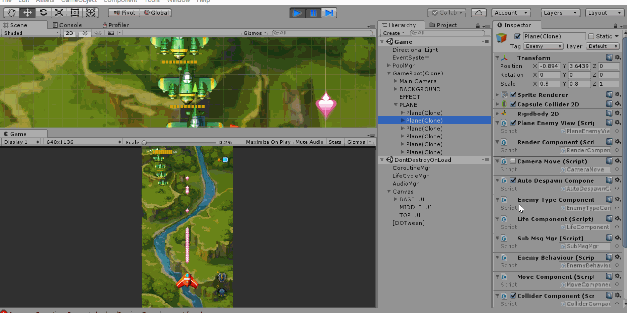Expand the Main Camera item
Image resolution: width=627 pixels, height=313 pixels.
coord(396,81)
